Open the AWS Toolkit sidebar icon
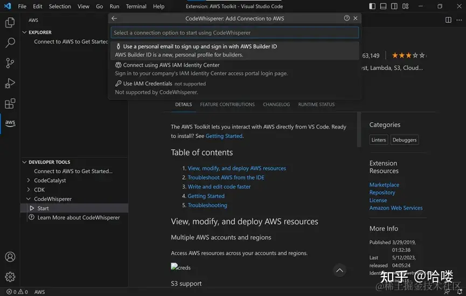466x296 pixels. (x=10, y=123)
